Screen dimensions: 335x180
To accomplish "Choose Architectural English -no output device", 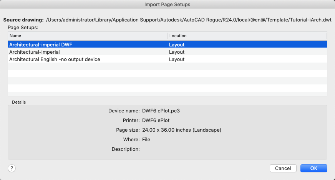I will coord(55,59).
